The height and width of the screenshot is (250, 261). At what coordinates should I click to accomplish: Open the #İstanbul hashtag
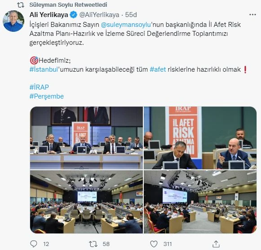coord(44,69)
